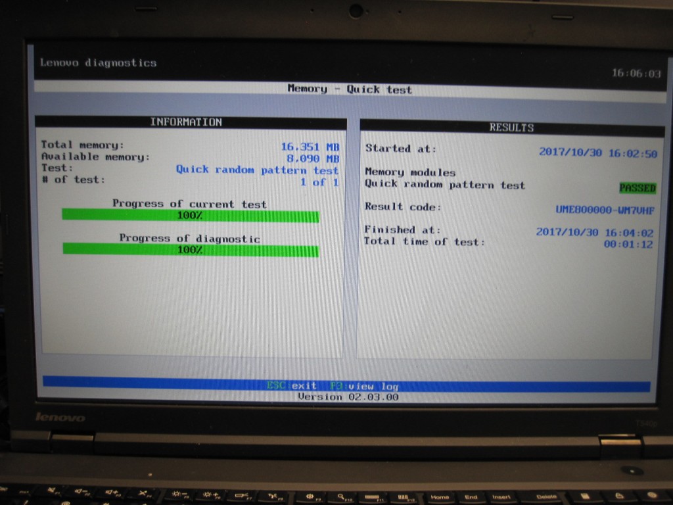Click start time 2017/10/30 16:02:50
Viewport: 673px width, 505px height.
(598, 153)
